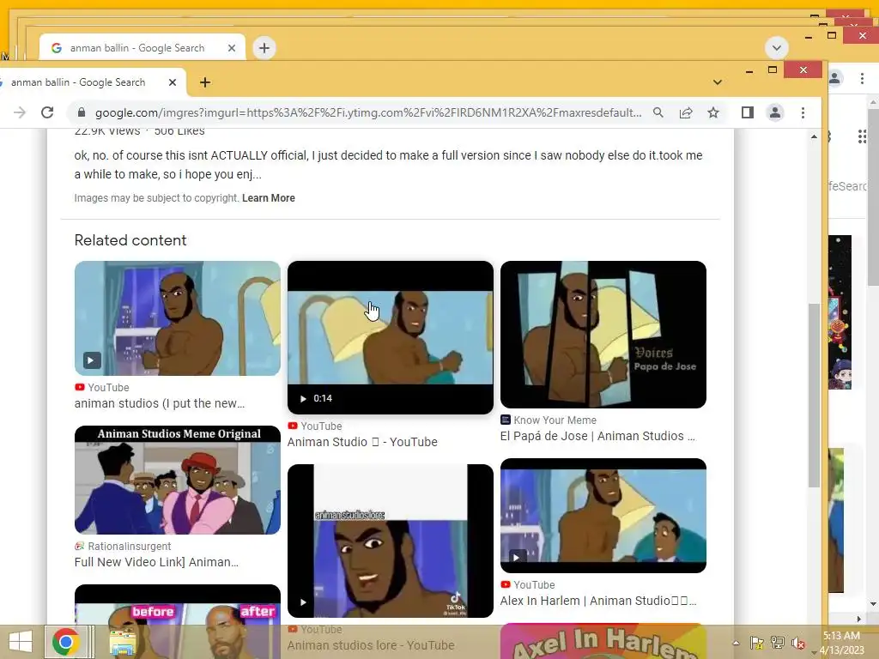879x659 pixels.
Task: Expand tab search dropdown in back window
Action: click(x=776, y=48)
